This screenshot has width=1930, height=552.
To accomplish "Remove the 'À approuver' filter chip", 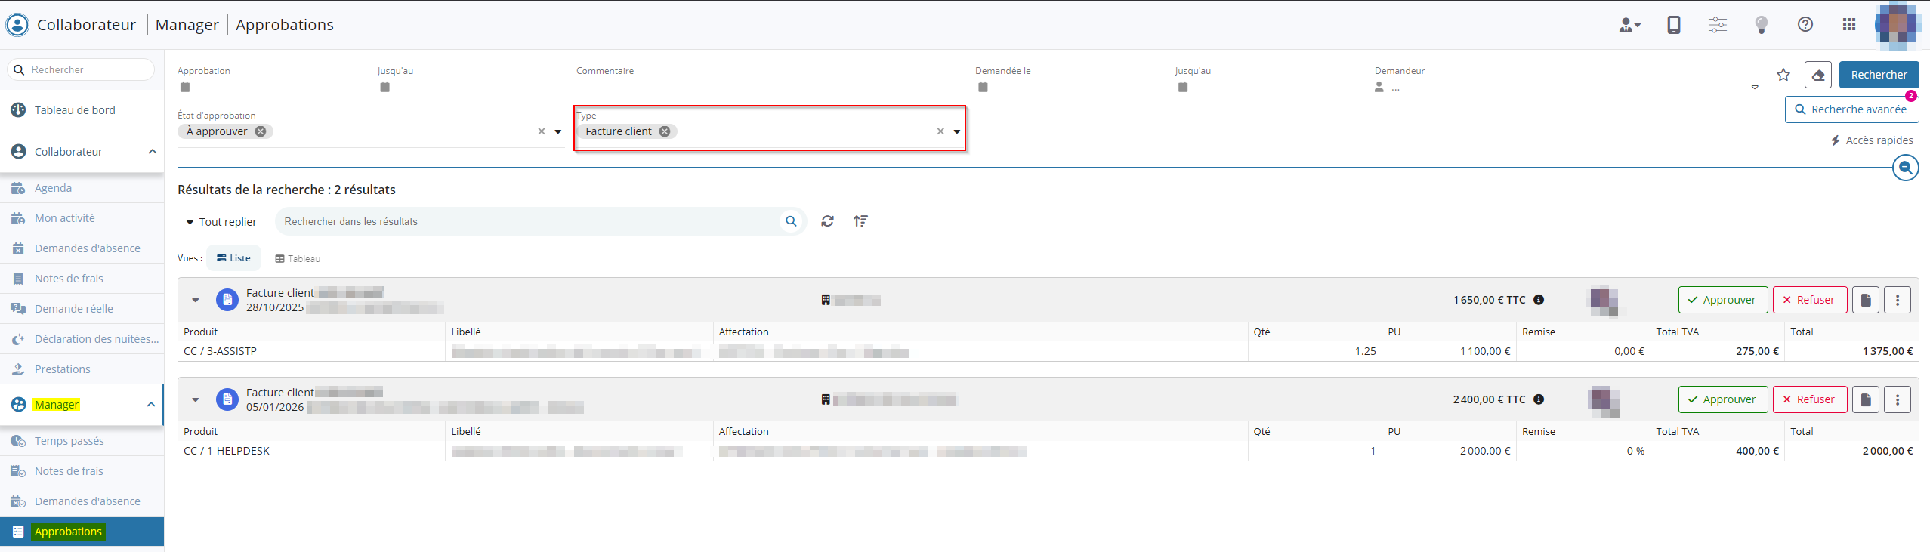I will coord(261,131).
